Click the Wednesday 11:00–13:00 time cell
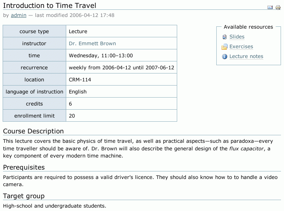Image resolution: width=284 pixels, height=211 pixels. click(101, 55)
